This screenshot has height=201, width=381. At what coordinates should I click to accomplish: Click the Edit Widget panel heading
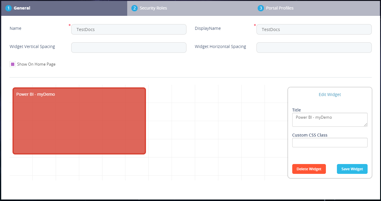(330, 95)
